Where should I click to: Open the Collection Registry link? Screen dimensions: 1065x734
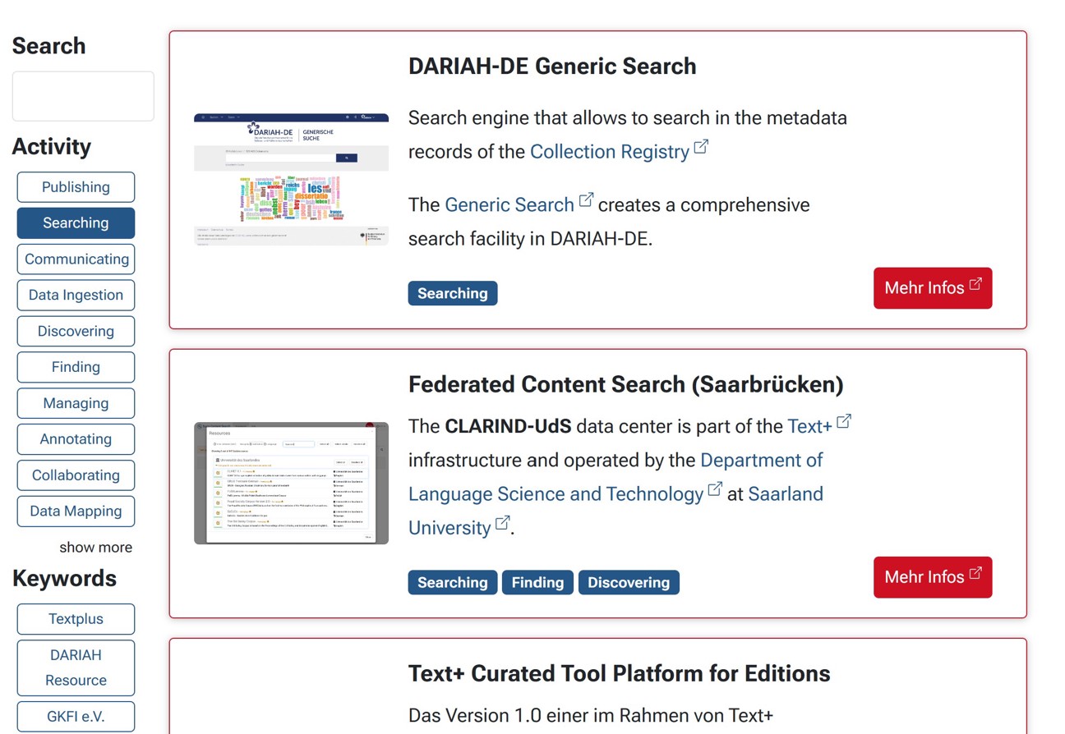[610, 151]
